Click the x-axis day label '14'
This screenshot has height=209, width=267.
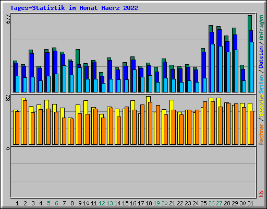117,203
